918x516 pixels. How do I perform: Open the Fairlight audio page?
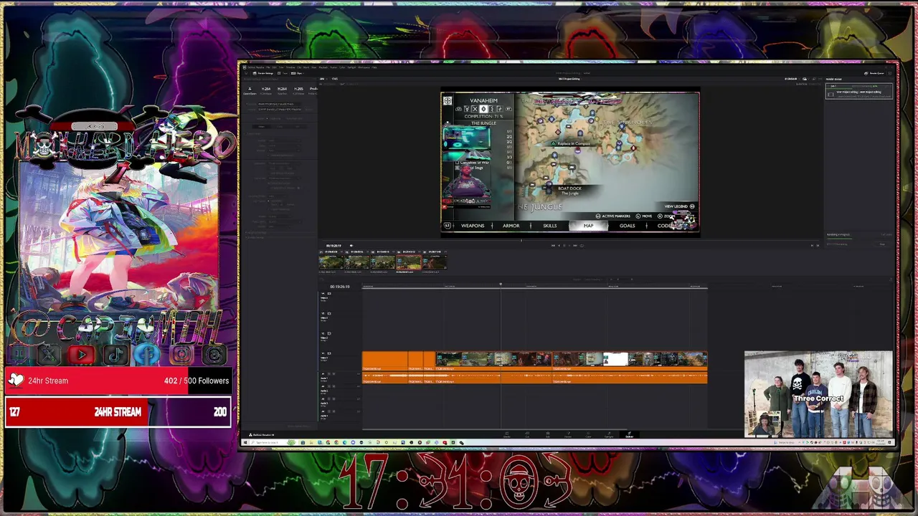609,434
